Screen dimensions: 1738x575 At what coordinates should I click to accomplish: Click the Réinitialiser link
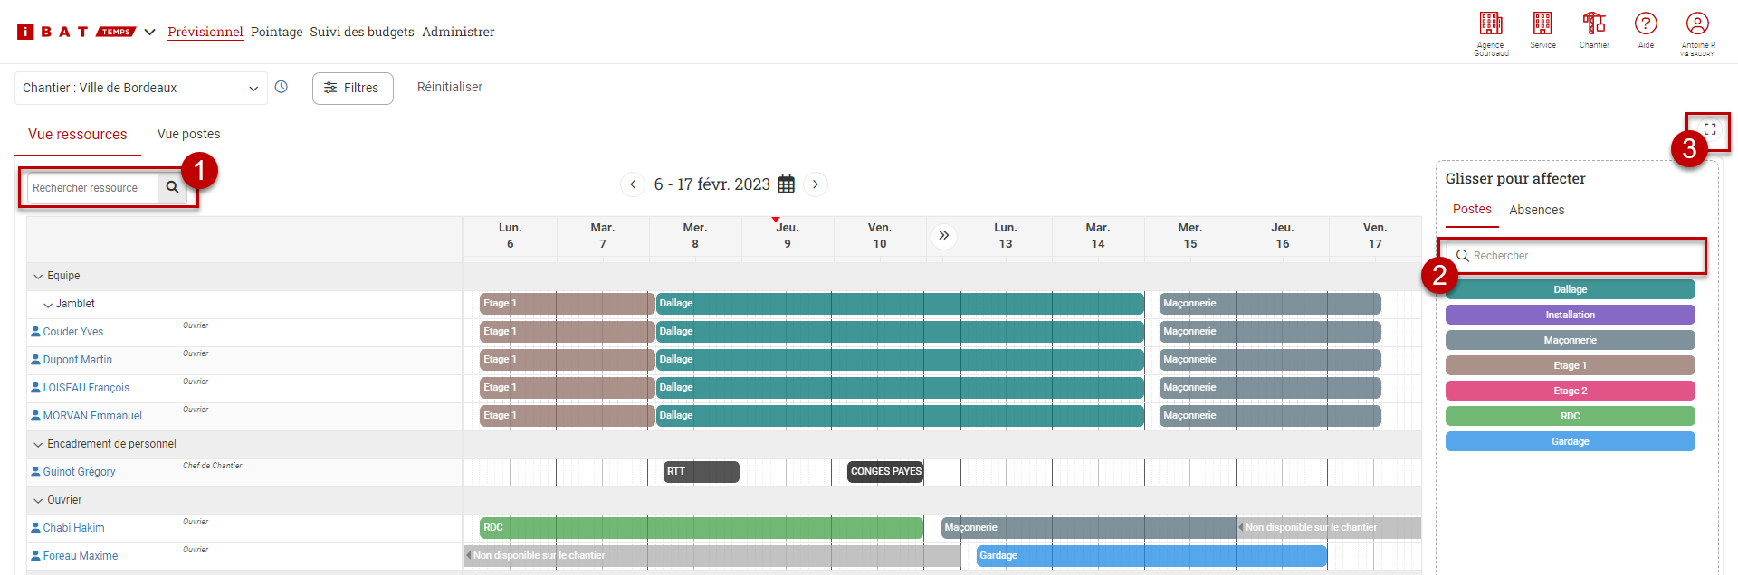click(x=449, y=87)
